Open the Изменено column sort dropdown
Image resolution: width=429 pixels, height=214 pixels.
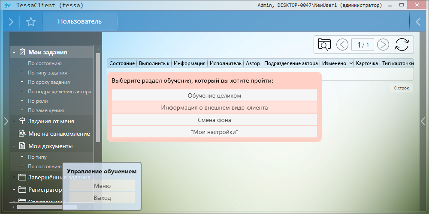click(351, 63)
